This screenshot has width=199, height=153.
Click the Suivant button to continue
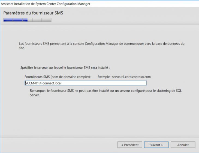coord(156,145)
